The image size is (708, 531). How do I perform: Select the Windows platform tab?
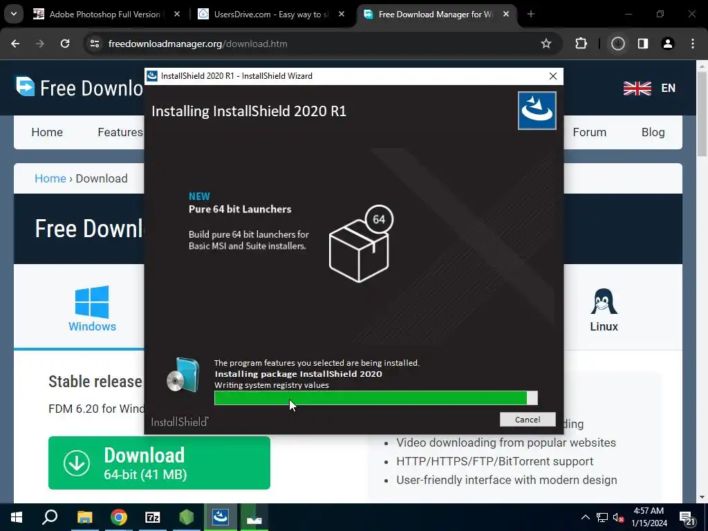click(92, 309)
